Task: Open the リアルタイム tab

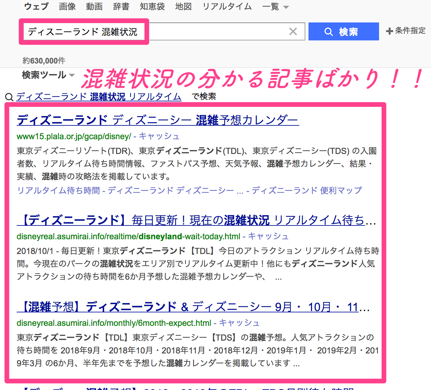Action: (x=227, y=6)
